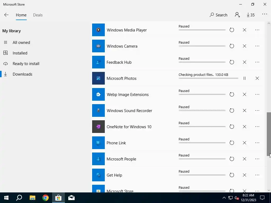The image size is (271, 203).
Task: Click the Windows Camera app icon
Action: (98, 46)
